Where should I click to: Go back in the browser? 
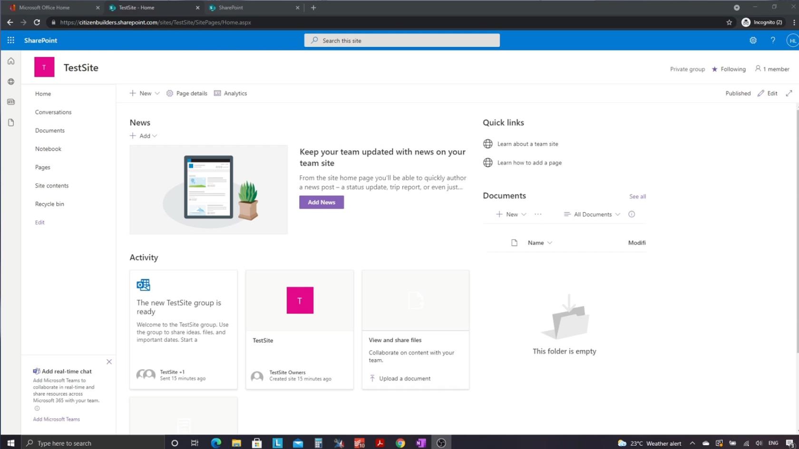click(10, 22)
